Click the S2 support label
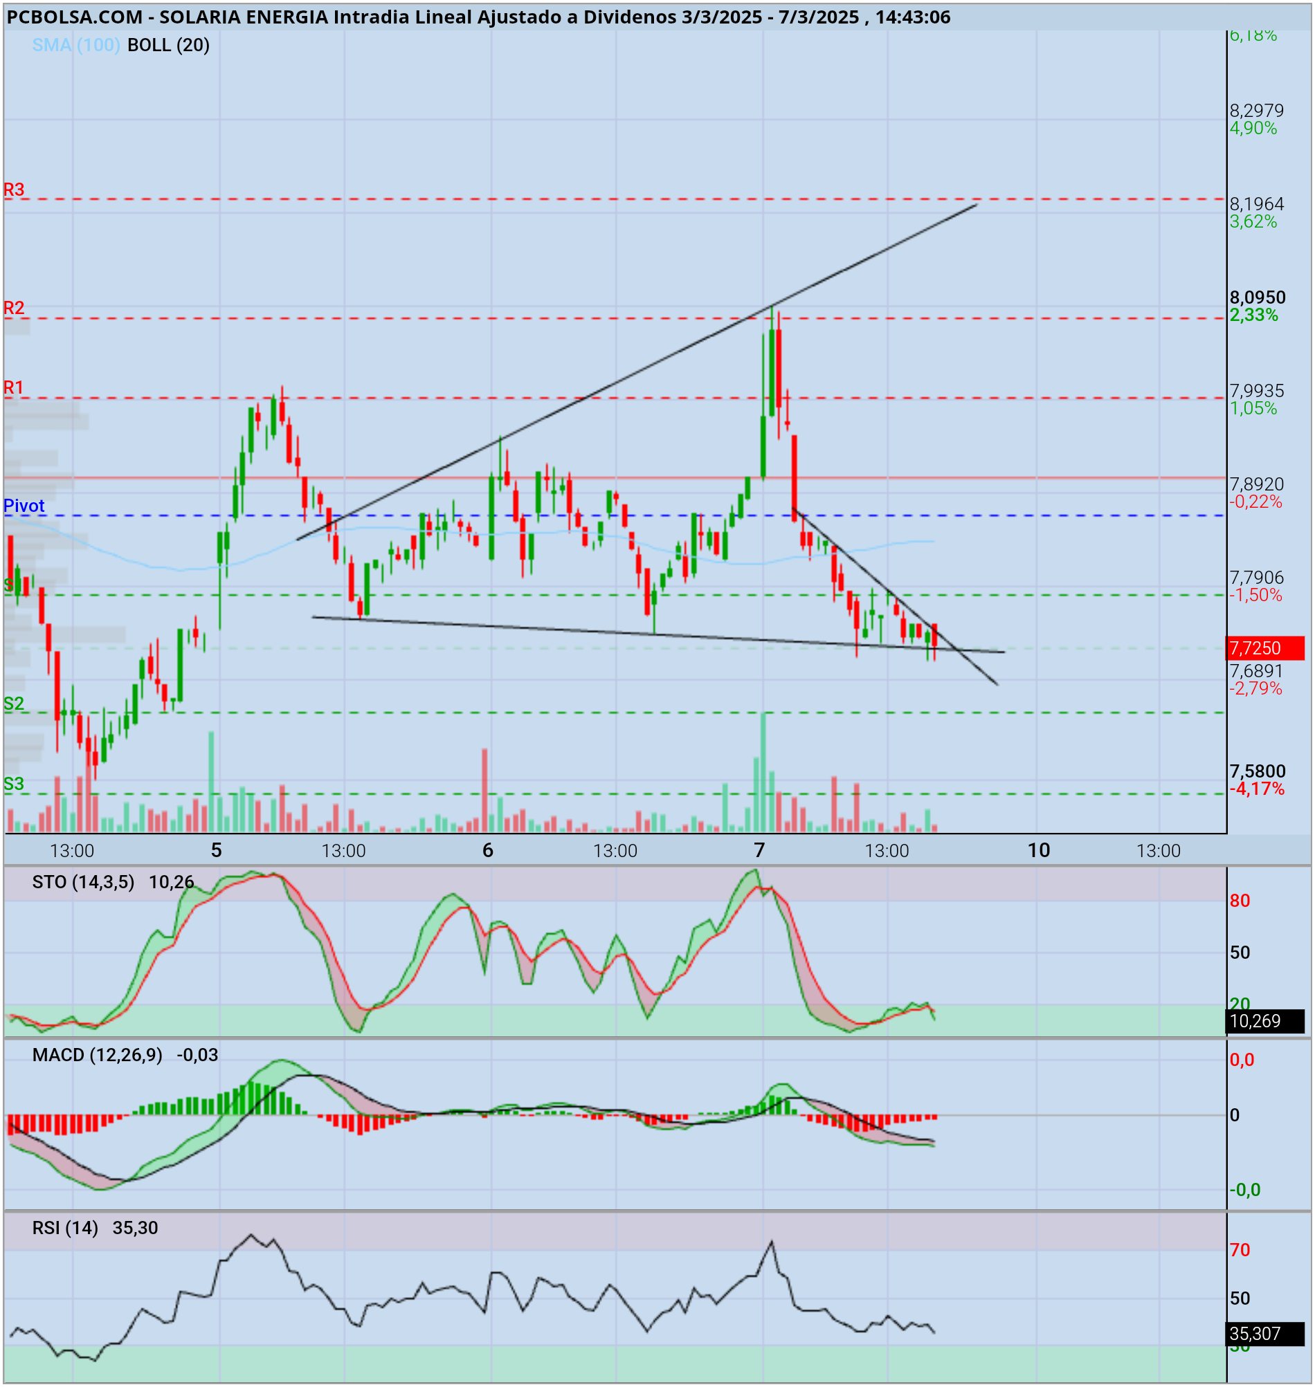 (x=13, y=704)
